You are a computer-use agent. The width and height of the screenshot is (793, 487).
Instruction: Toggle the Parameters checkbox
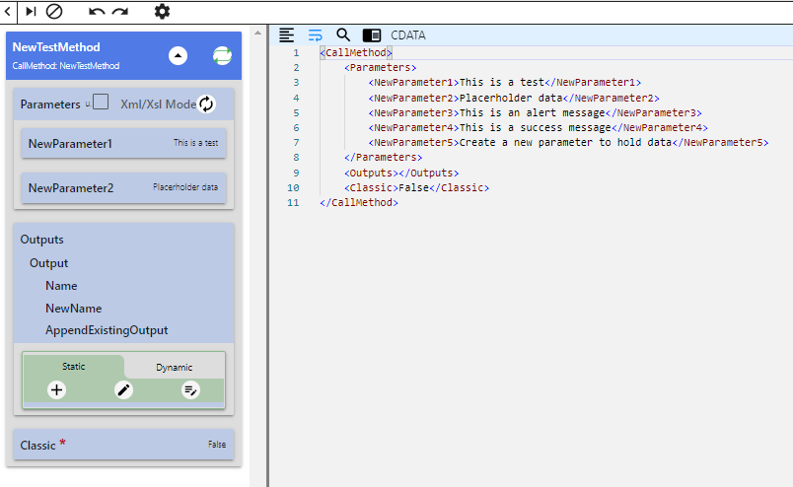[x=101, y=102]
